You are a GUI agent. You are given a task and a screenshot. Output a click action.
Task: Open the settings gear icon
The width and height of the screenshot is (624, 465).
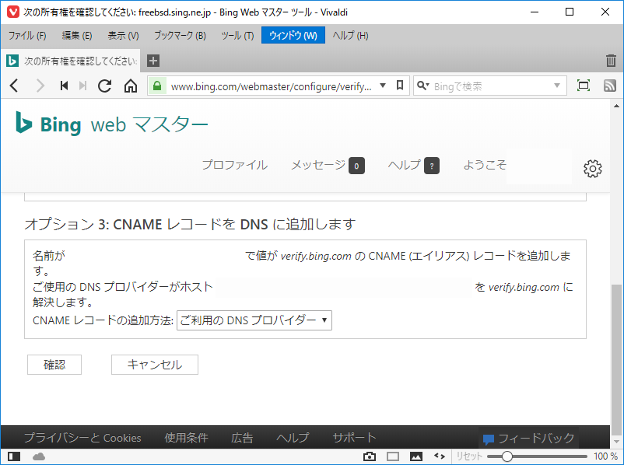click(x=593, y=169)
